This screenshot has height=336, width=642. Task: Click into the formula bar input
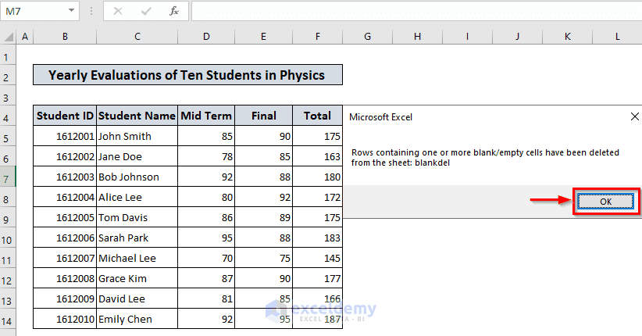point(416,11)
